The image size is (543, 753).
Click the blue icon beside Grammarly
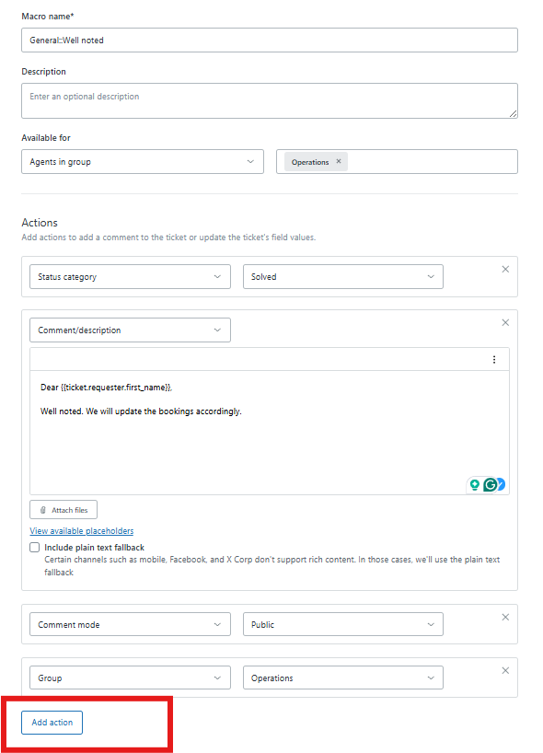click(x=502, y=484)
